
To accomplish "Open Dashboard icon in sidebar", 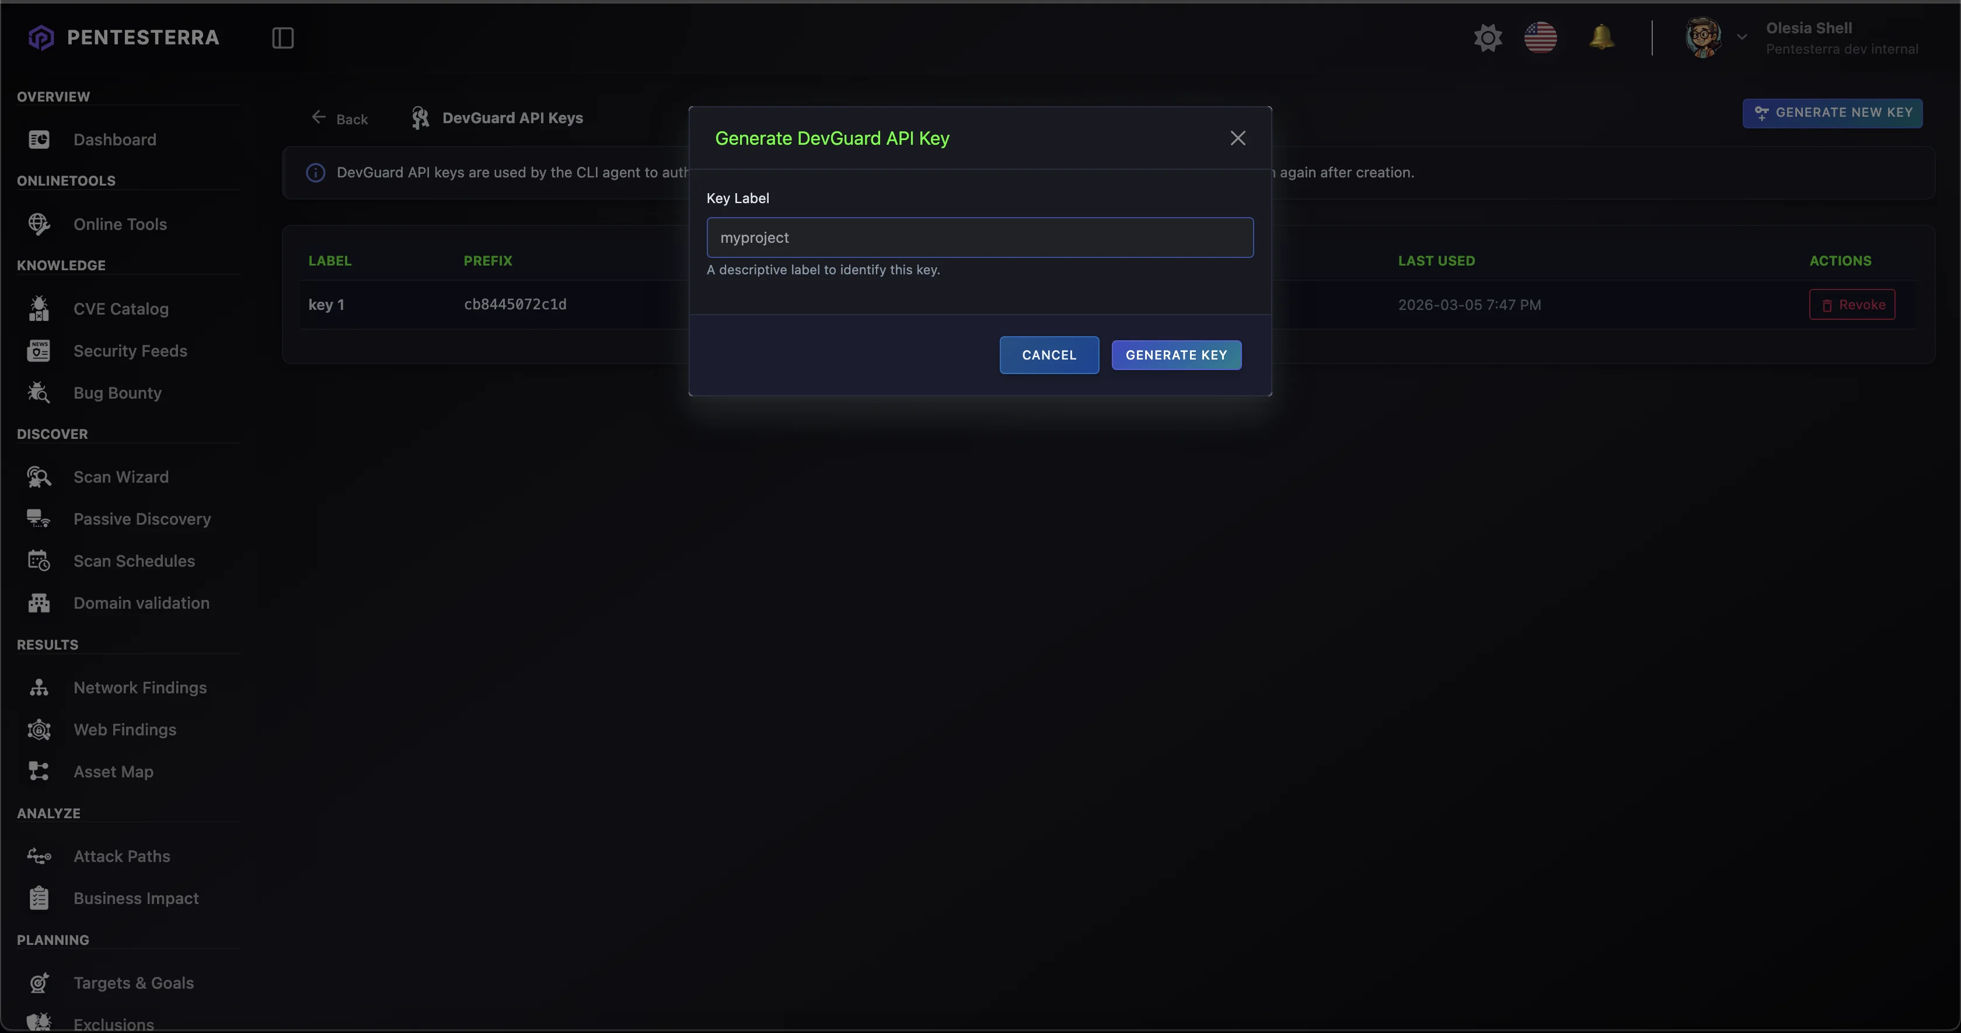I will [x=39, y=139].
